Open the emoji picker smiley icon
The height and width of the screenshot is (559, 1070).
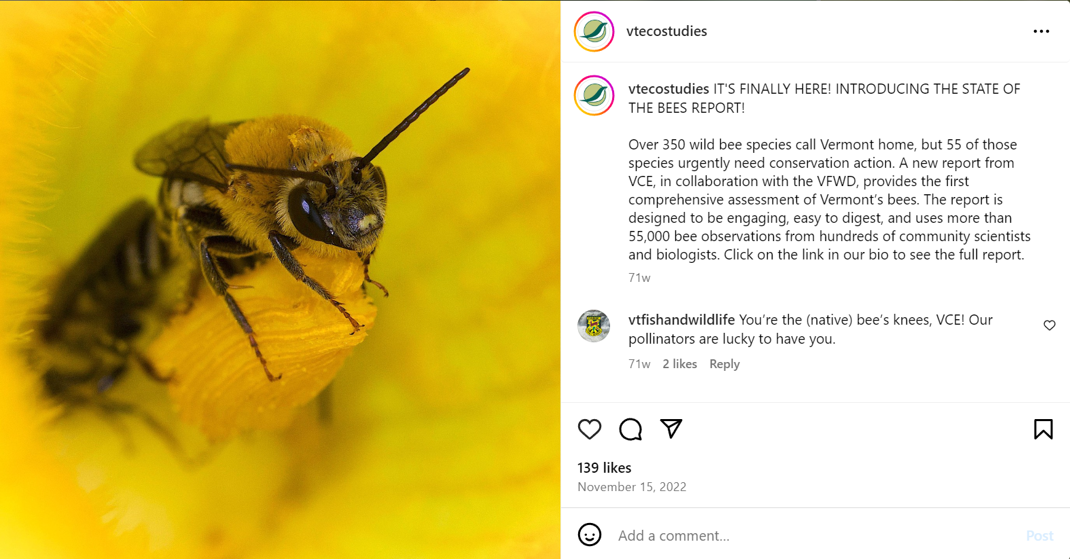pyautogui.click(x=589, y=535)
